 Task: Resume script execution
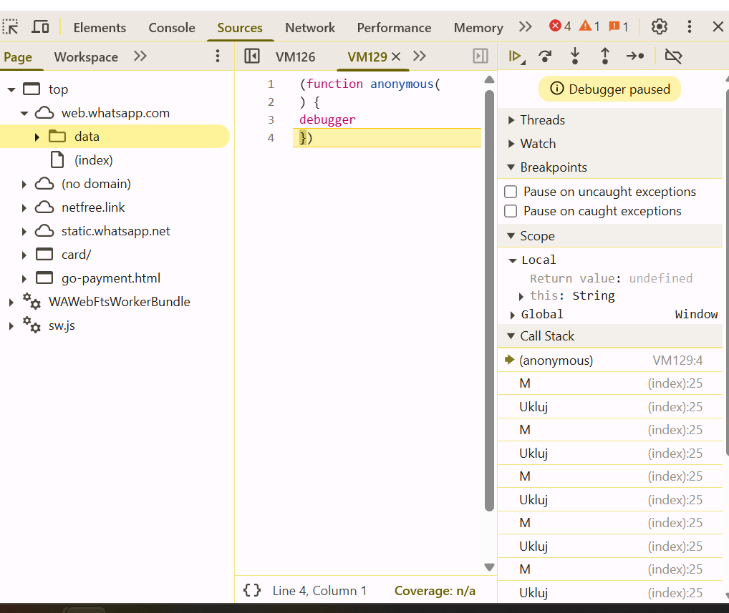click(516, 57)
